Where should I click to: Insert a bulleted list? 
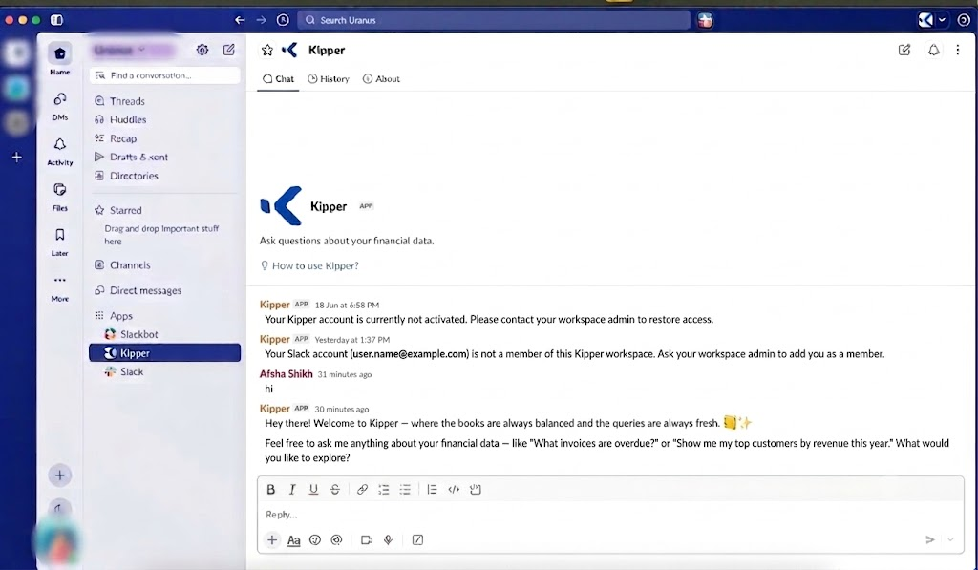click(x=405, y=490)
